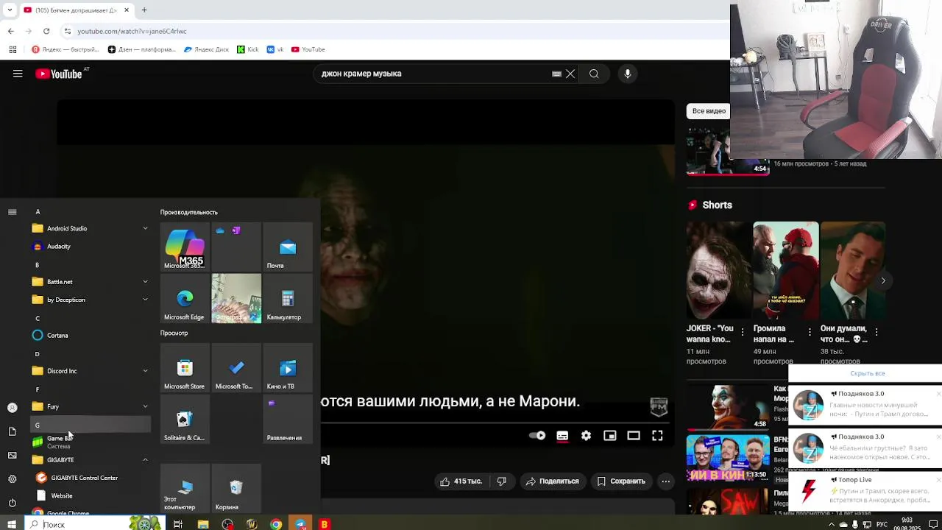Screen dimensions: 942x530
Task: Switch the player to theater mode
Action: point(633,436)
